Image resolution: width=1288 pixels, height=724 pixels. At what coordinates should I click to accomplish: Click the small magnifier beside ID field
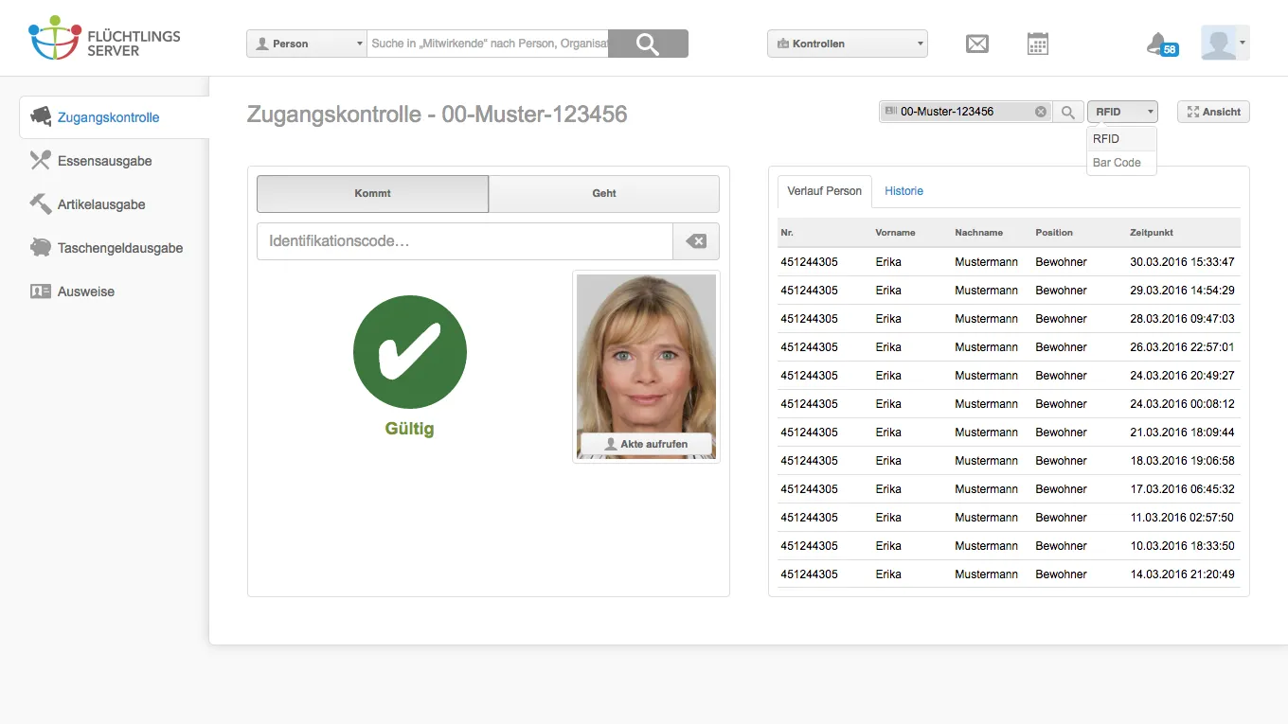point(1067,112)
